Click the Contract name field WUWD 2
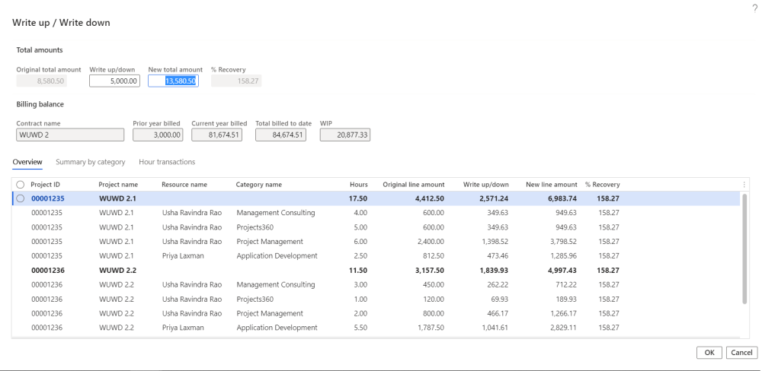This screenshot has height=371, width=762. [70, 135]
